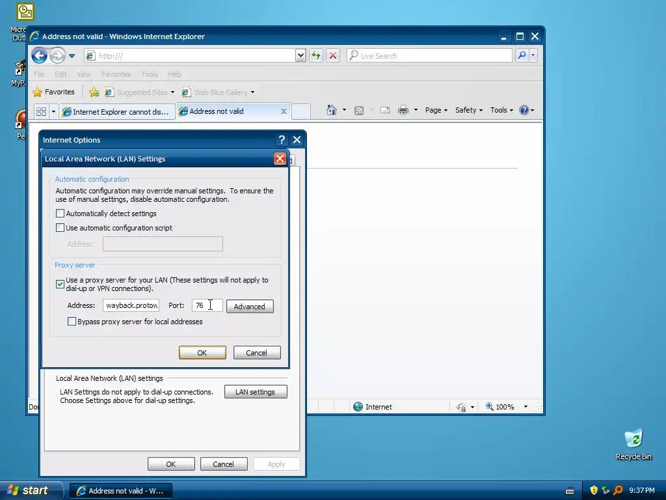Click the Internet Options help question icon

click(x=281, y=140)
